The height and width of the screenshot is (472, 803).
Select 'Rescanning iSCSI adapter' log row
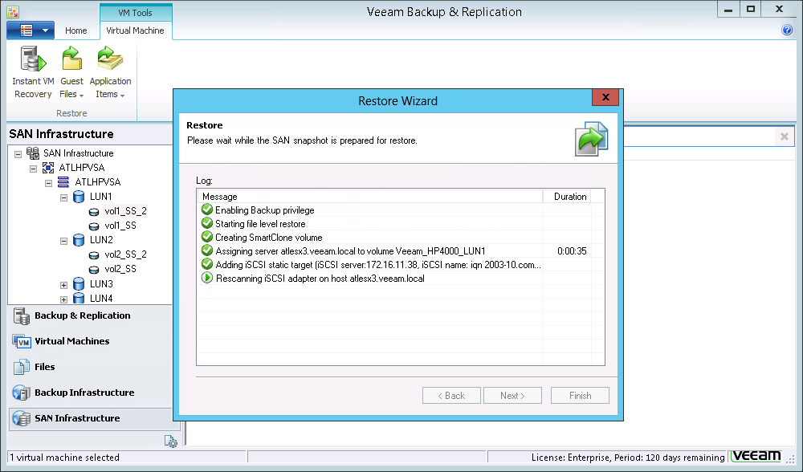click(x=401, y=279)
